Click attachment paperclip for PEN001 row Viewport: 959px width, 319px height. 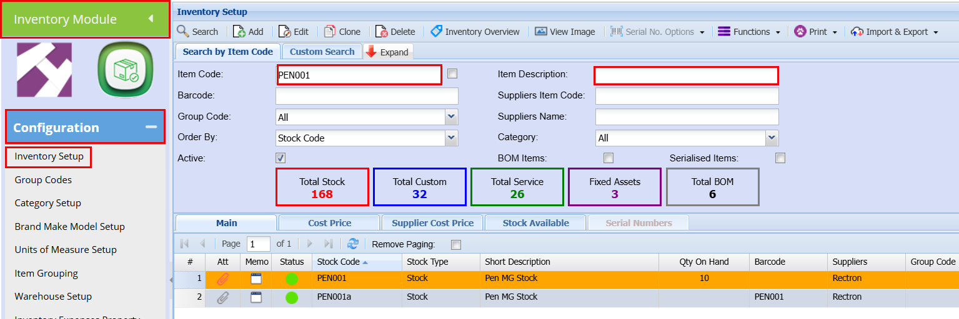coord(223,279)
